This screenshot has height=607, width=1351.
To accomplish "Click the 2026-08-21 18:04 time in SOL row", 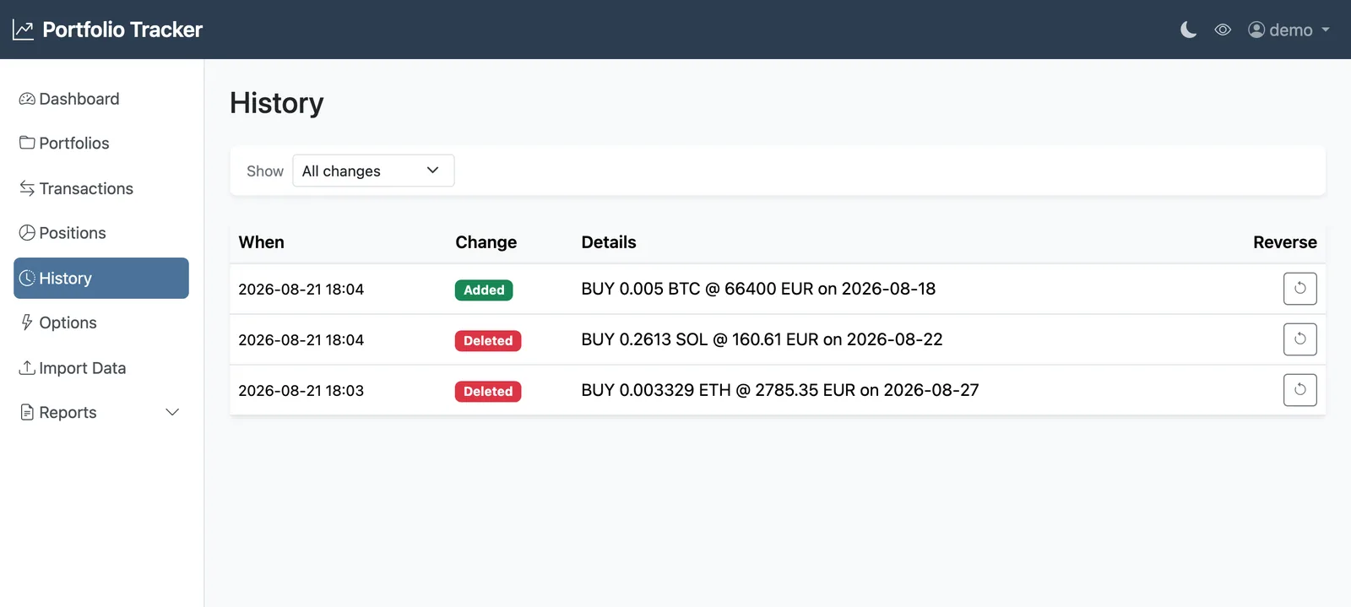I will (301, 340).
